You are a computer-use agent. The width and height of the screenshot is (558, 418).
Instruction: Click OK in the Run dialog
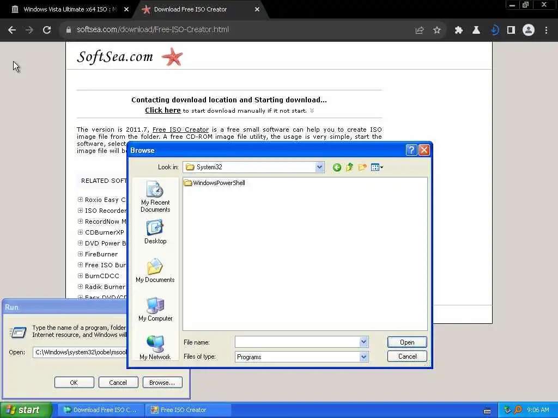pos(74,383)
